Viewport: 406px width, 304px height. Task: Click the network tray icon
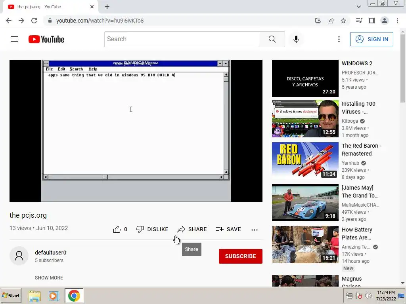(349, 296)
